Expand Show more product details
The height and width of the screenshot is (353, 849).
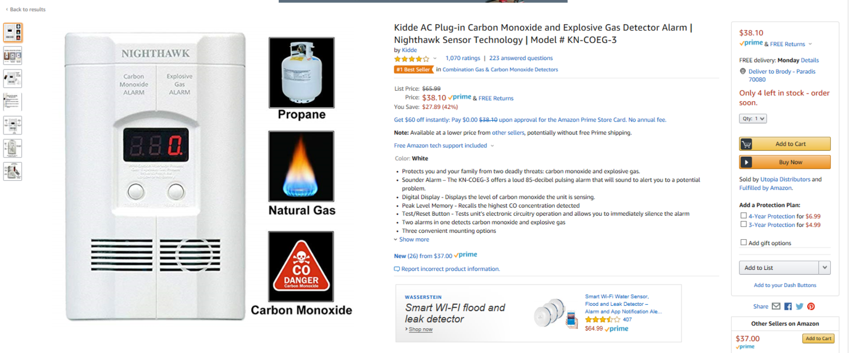[412, 239]
